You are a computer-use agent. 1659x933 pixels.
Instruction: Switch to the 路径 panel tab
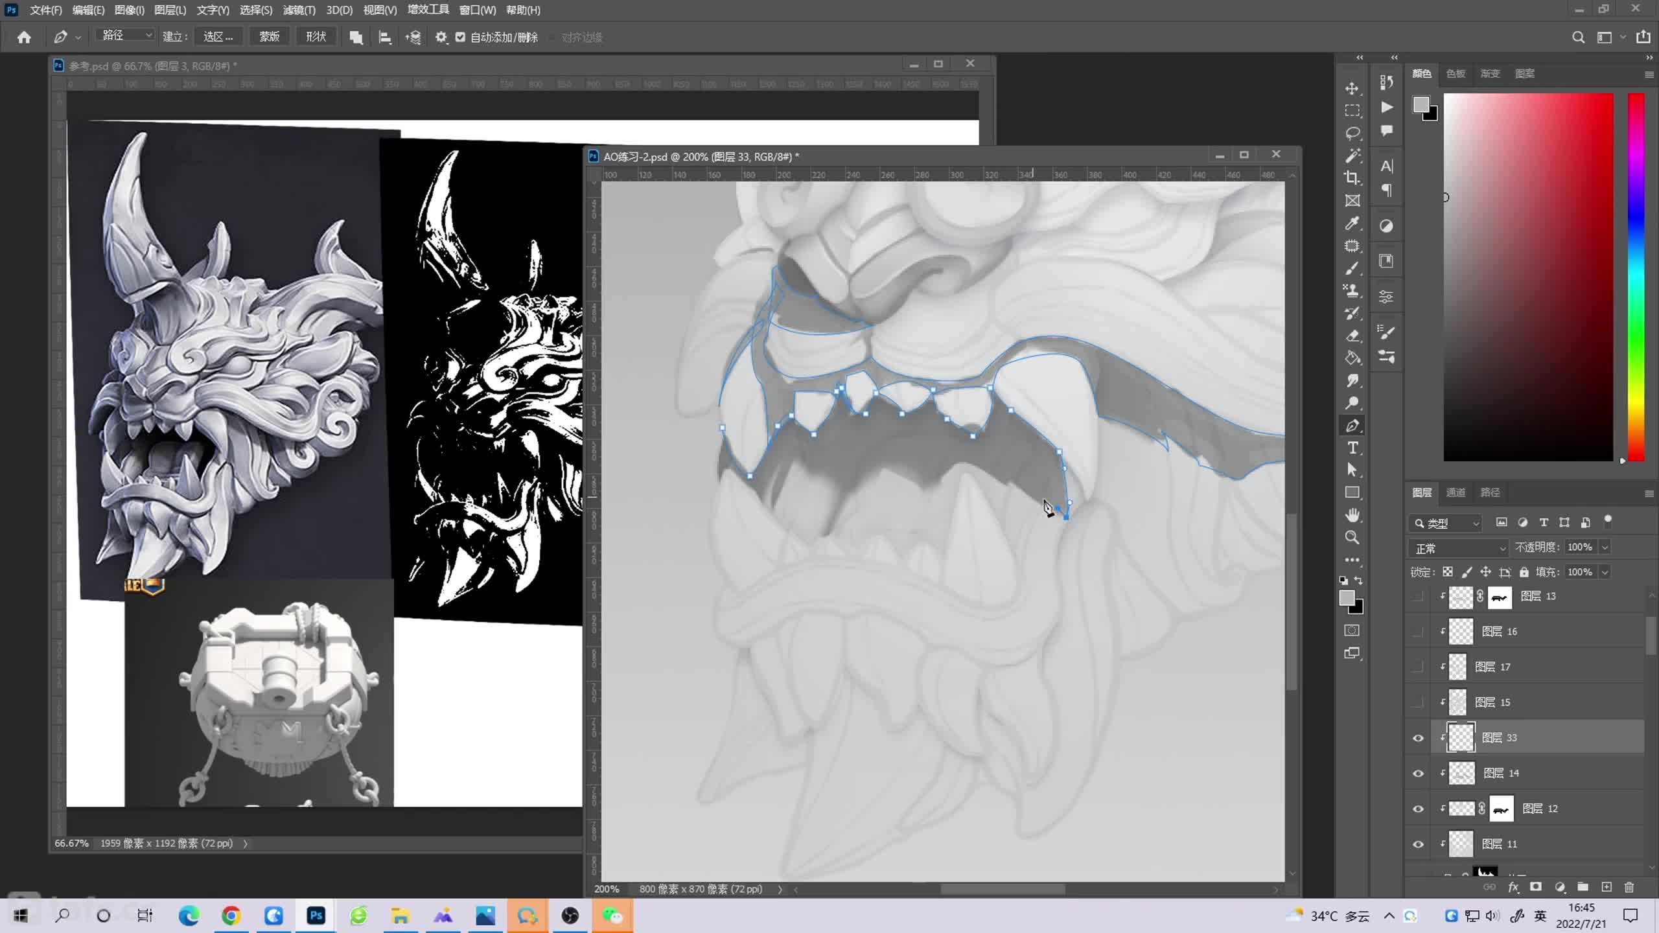[1490, 493]
